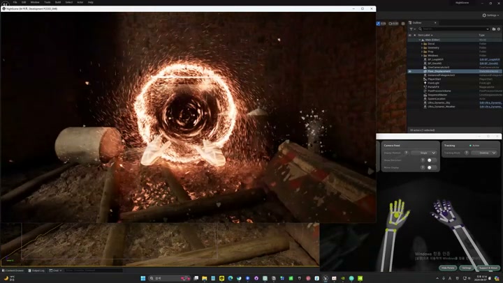Expand the Decal folder
503x283 pixels.
422,44
